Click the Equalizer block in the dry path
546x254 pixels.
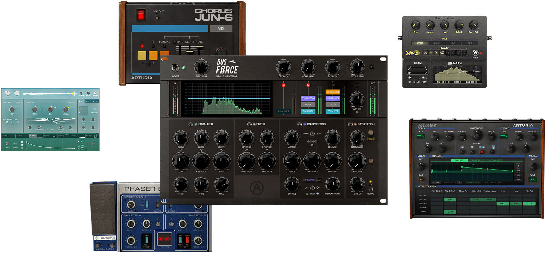coord(284,111)
